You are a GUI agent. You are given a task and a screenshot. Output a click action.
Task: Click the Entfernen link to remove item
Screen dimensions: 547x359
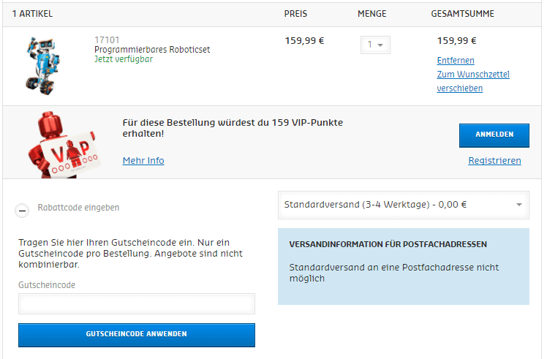456,61
